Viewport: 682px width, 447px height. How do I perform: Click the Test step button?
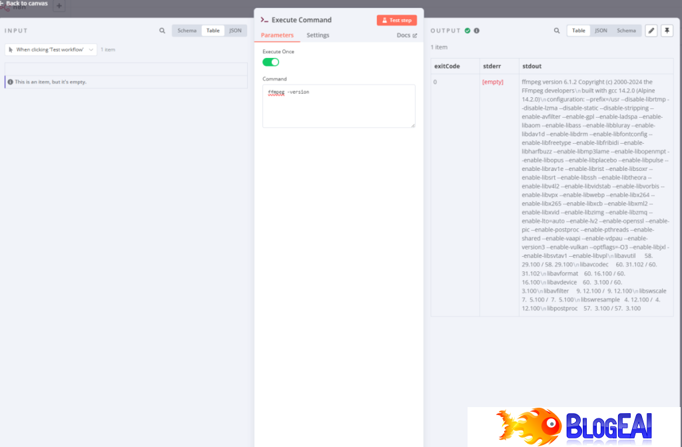click(397, 20)
